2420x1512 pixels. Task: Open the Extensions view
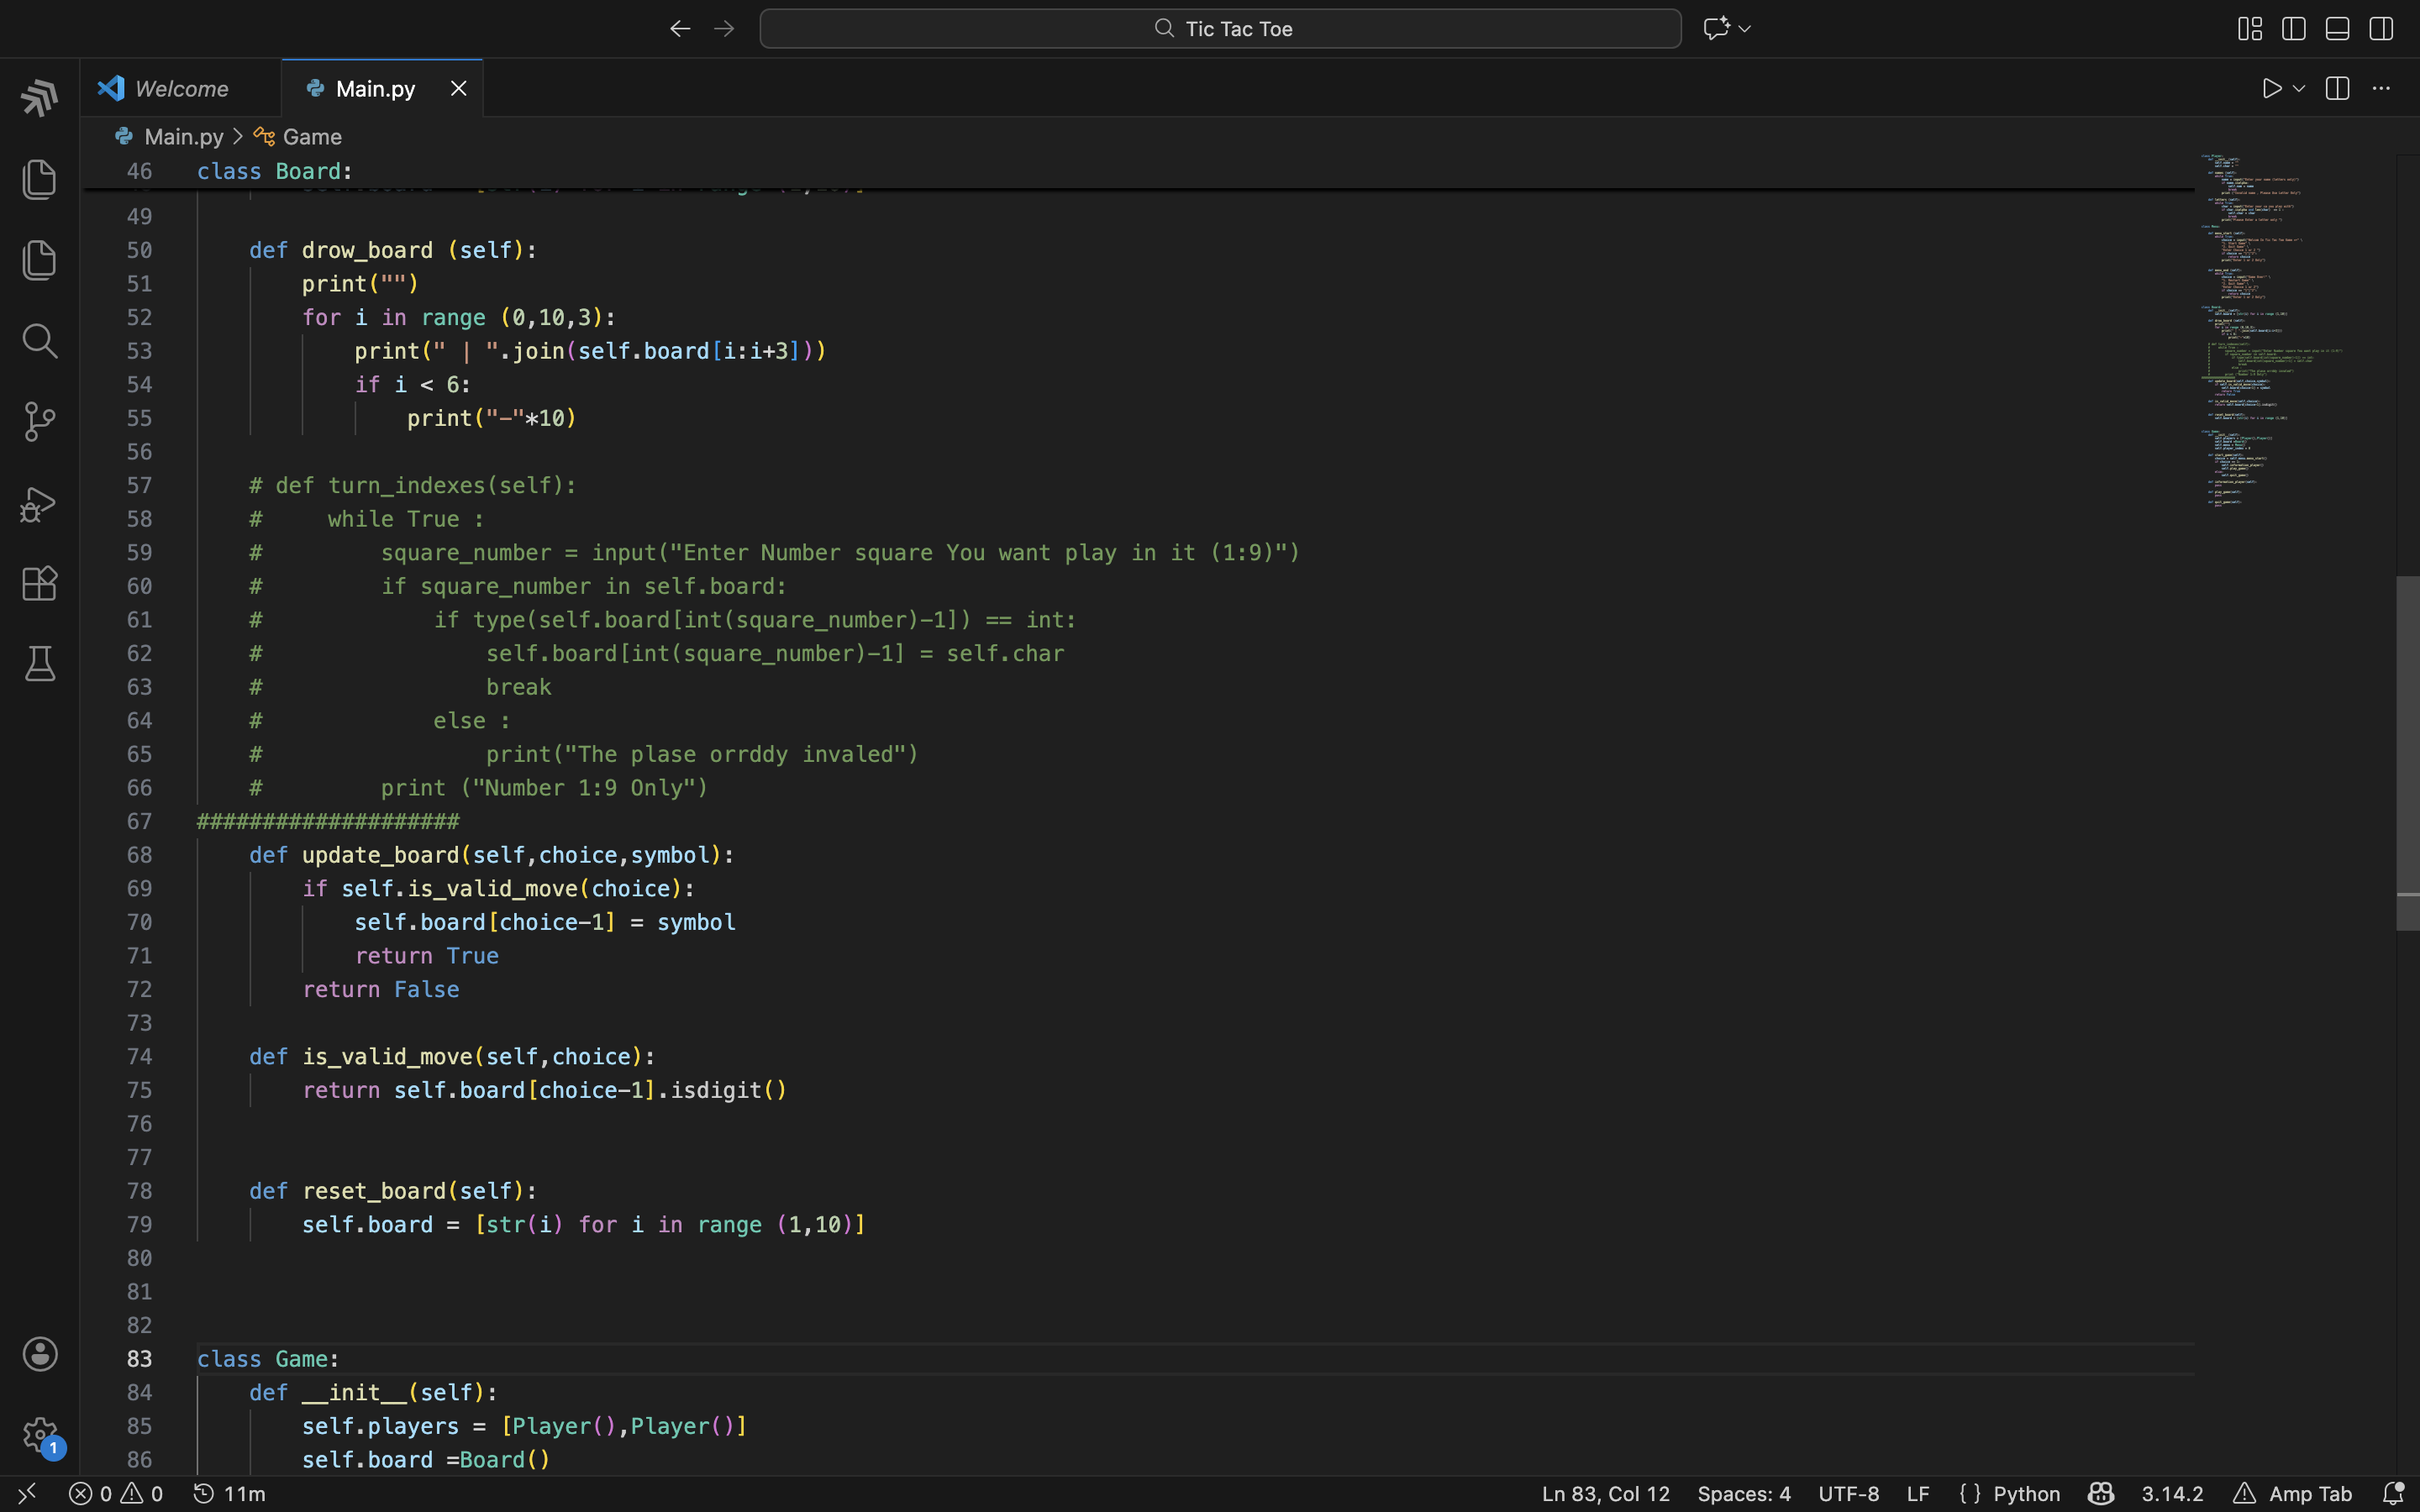pyautogui.click(x=40, y=584)
